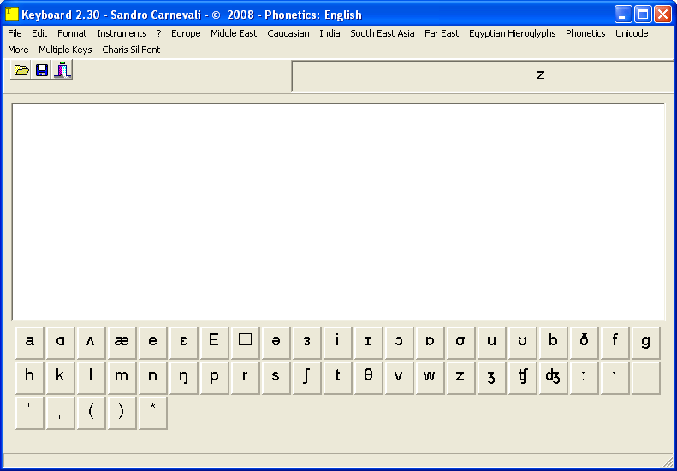Image resolution: width=677 pixels, height=471 pixels.
Task: Insert the eth ð symbol
Action: tap(584, 343)
